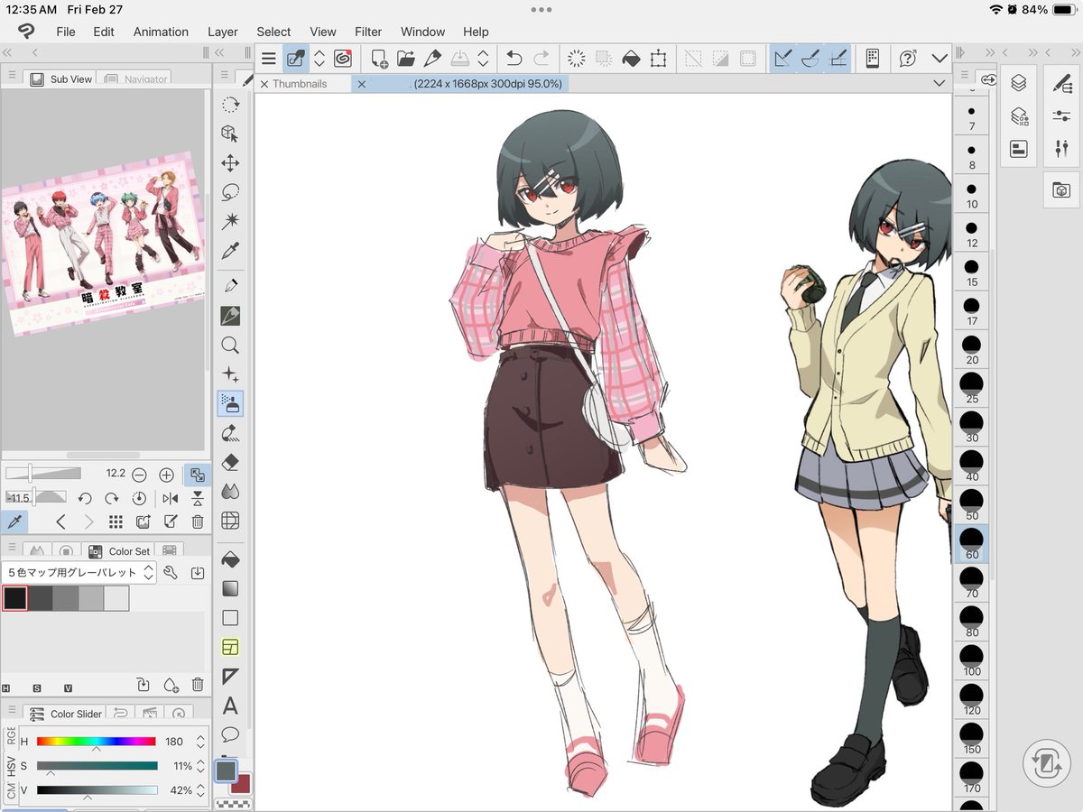The height and width of the screenshot is (812, 1083).
Task: Adjust the Hue value stepper
Action: (200, 742)
